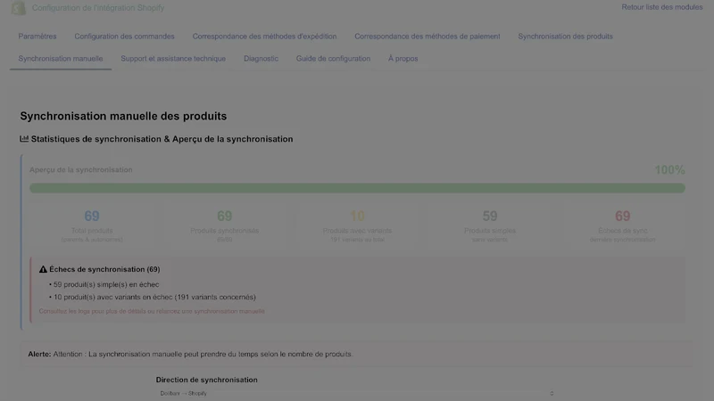Open the Guide de configuration tab
714x401 pixels.
point(333,59)
